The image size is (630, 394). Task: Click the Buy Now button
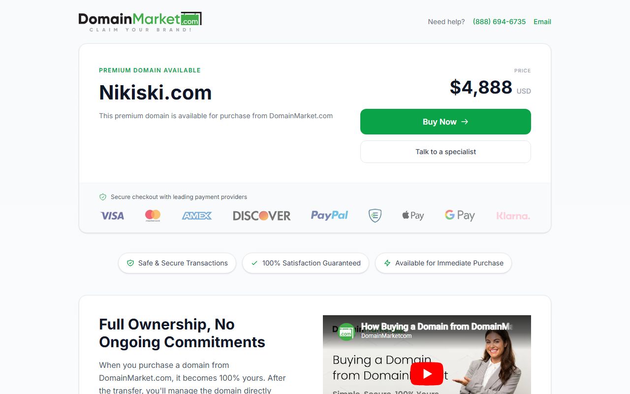click(445, 122)
